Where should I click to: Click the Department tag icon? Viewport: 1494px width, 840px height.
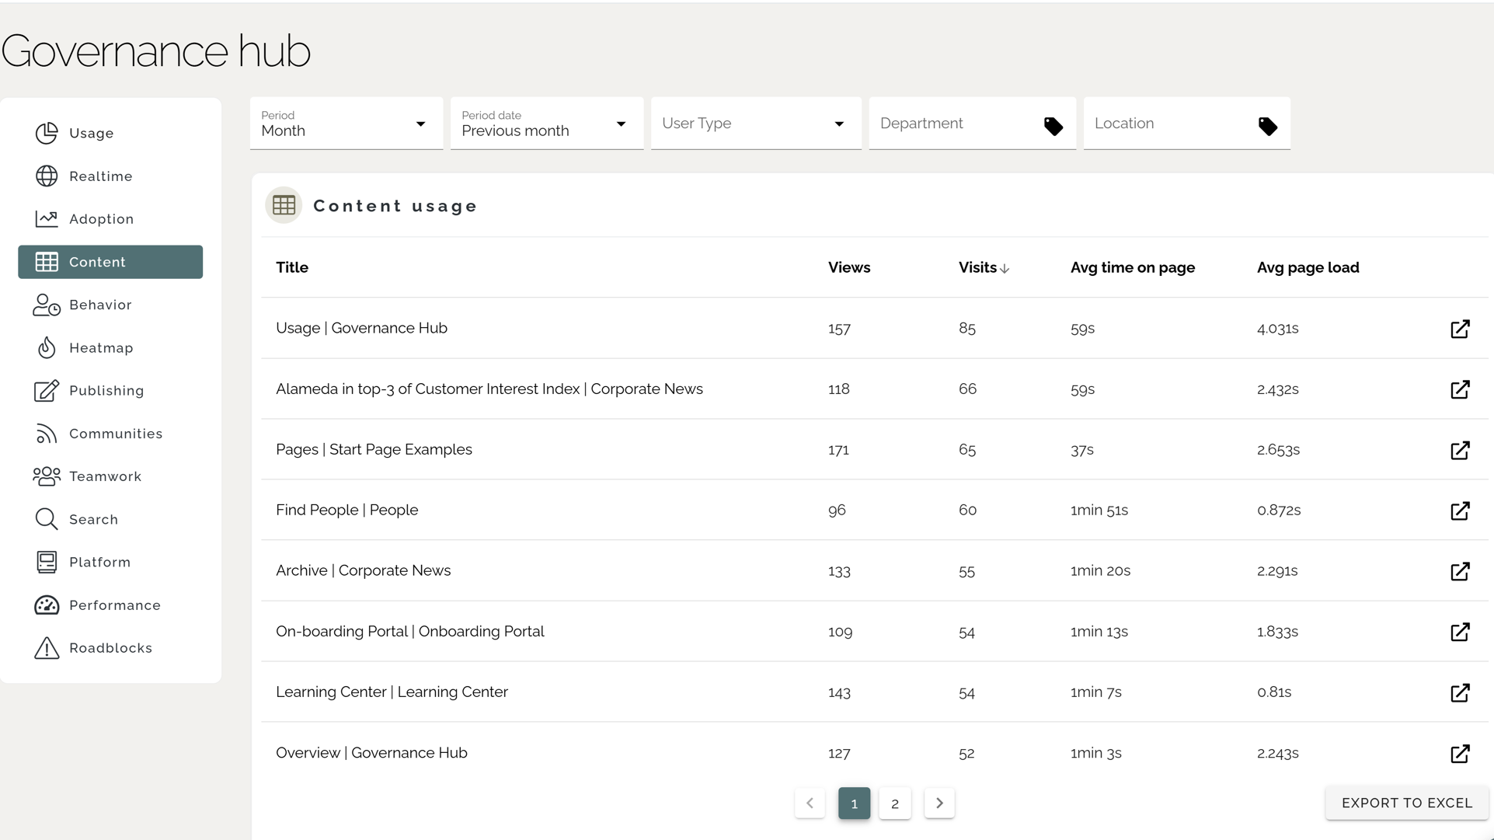(x=1053, y=126)
